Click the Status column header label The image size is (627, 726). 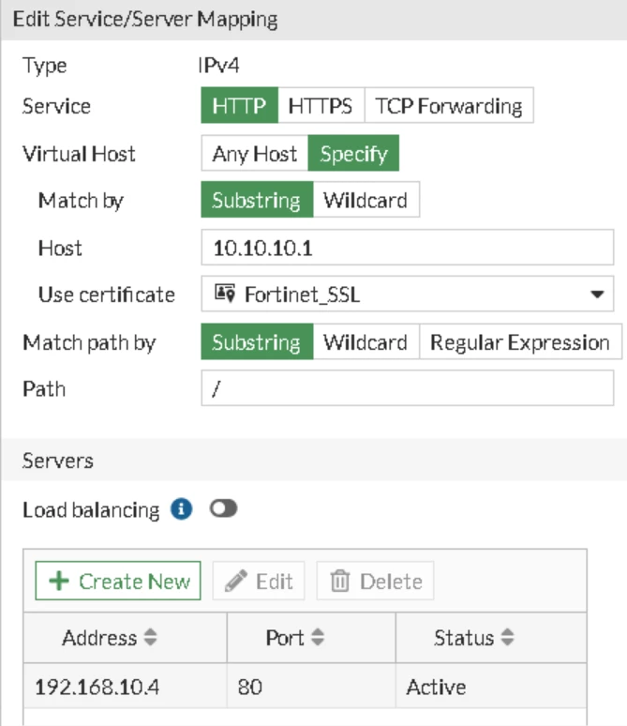464,638
